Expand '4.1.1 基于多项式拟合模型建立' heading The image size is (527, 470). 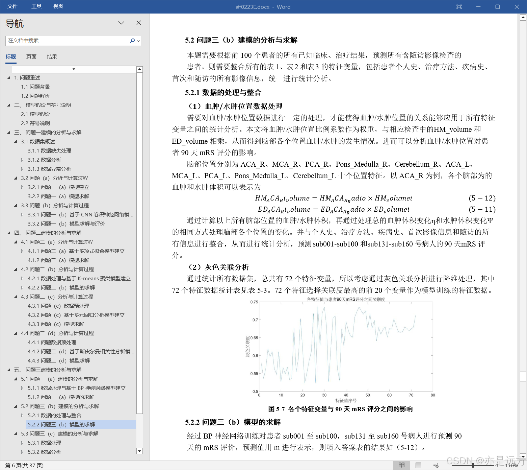(22, 251)
